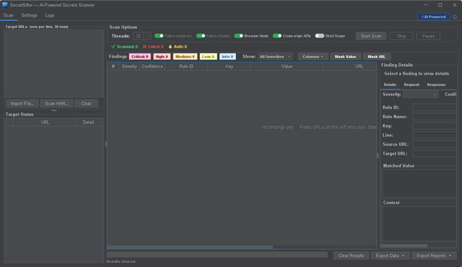Click the green Scanned checkmark icon
This screenshot has height=267, width=462.
[x=113, y=47]
